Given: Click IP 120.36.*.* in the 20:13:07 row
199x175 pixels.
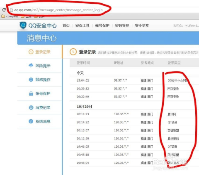Looking at the screenshot, I should 121,130.
